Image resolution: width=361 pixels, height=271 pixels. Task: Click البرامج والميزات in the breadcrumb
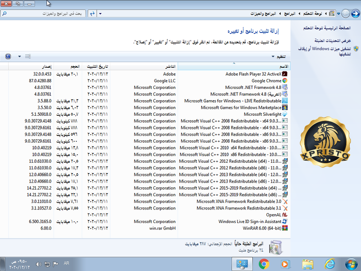tap(263, 14)
